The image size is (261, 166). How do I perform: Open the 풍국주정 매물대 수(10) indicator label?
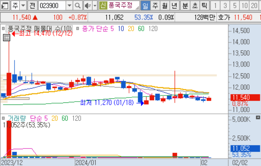point(39,29)
